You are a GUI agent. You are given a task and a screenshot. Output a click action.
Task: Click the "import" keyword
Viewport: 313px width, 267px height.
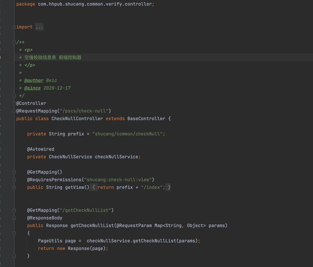click(24, 27)
